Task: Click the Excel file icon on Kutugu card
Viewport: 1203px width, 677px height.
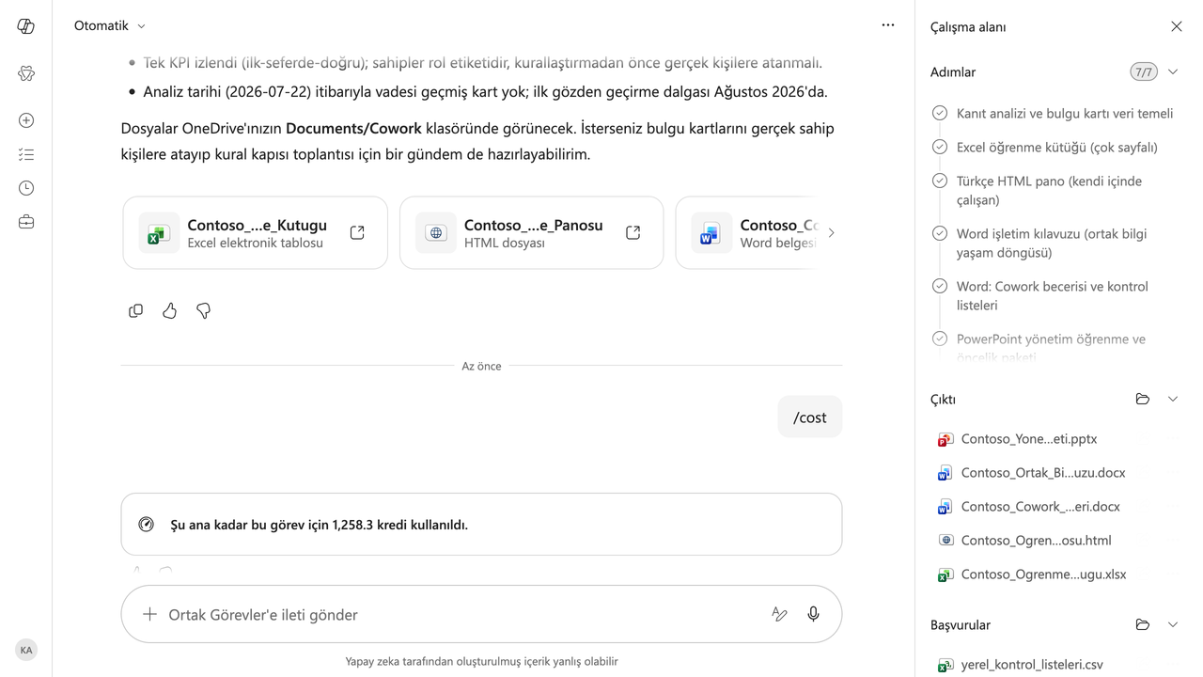Action: pyautogui.click(x=159, y=233)
